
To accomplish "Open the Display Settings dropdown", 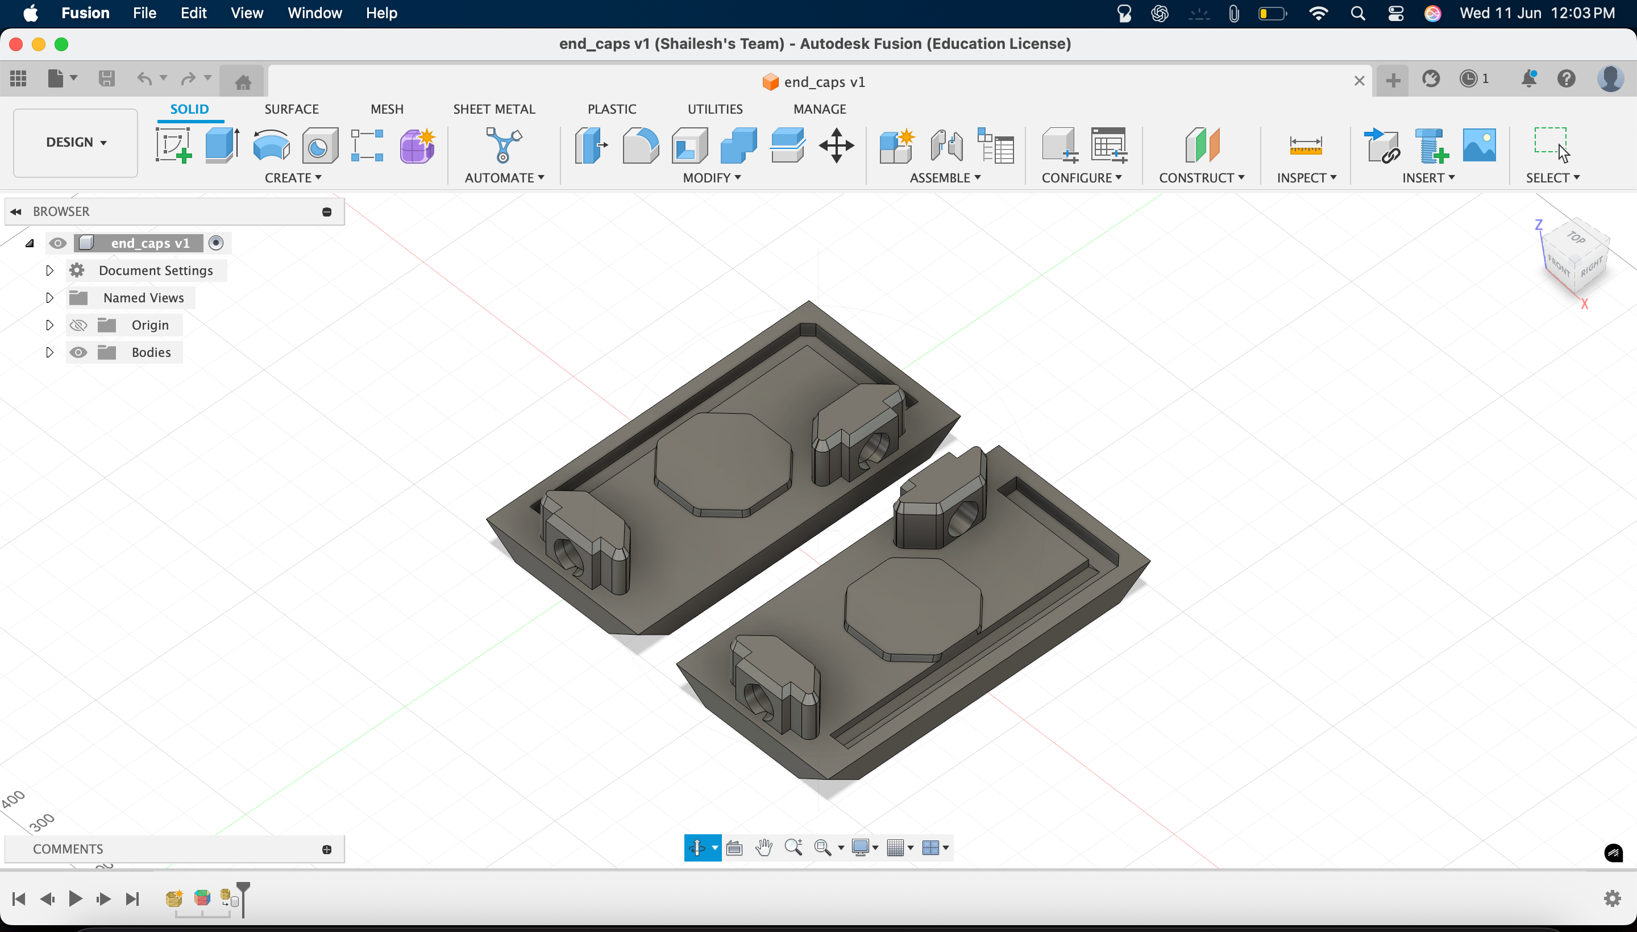I will click(x=865, y=848).
